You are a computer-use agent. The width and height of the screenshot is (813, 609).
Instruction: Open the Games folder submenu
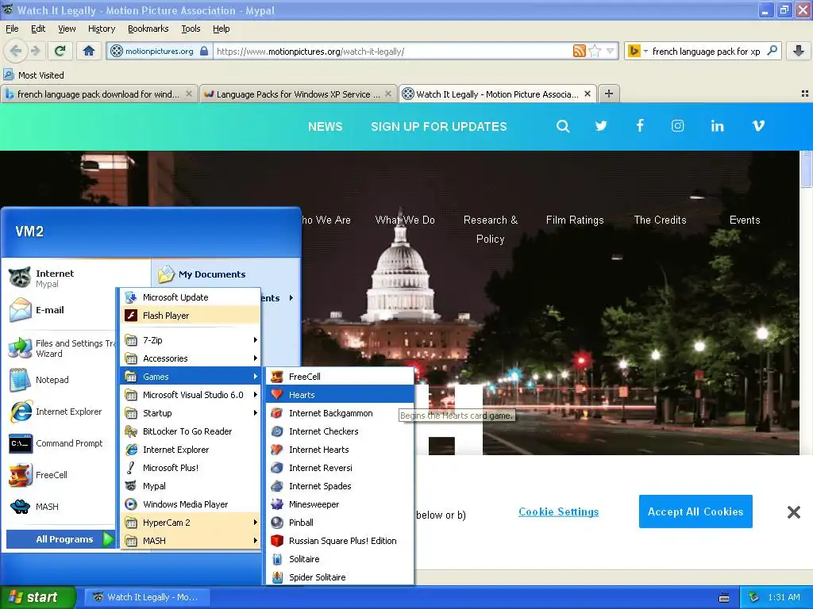(x=191, y=377)
